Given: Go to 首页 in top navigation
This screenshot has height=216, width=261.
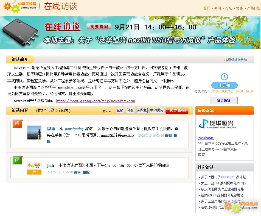Looking at the screenshot, I should click(x=206, y=8).
